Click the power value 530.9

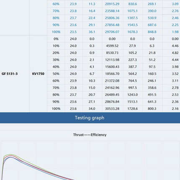tap(152, 18)
